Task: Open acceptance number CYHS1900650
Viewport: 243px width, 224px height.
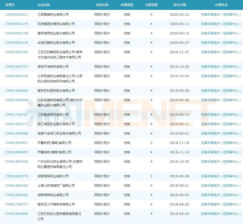Action: pyautogui.click(x=17, y=100)
